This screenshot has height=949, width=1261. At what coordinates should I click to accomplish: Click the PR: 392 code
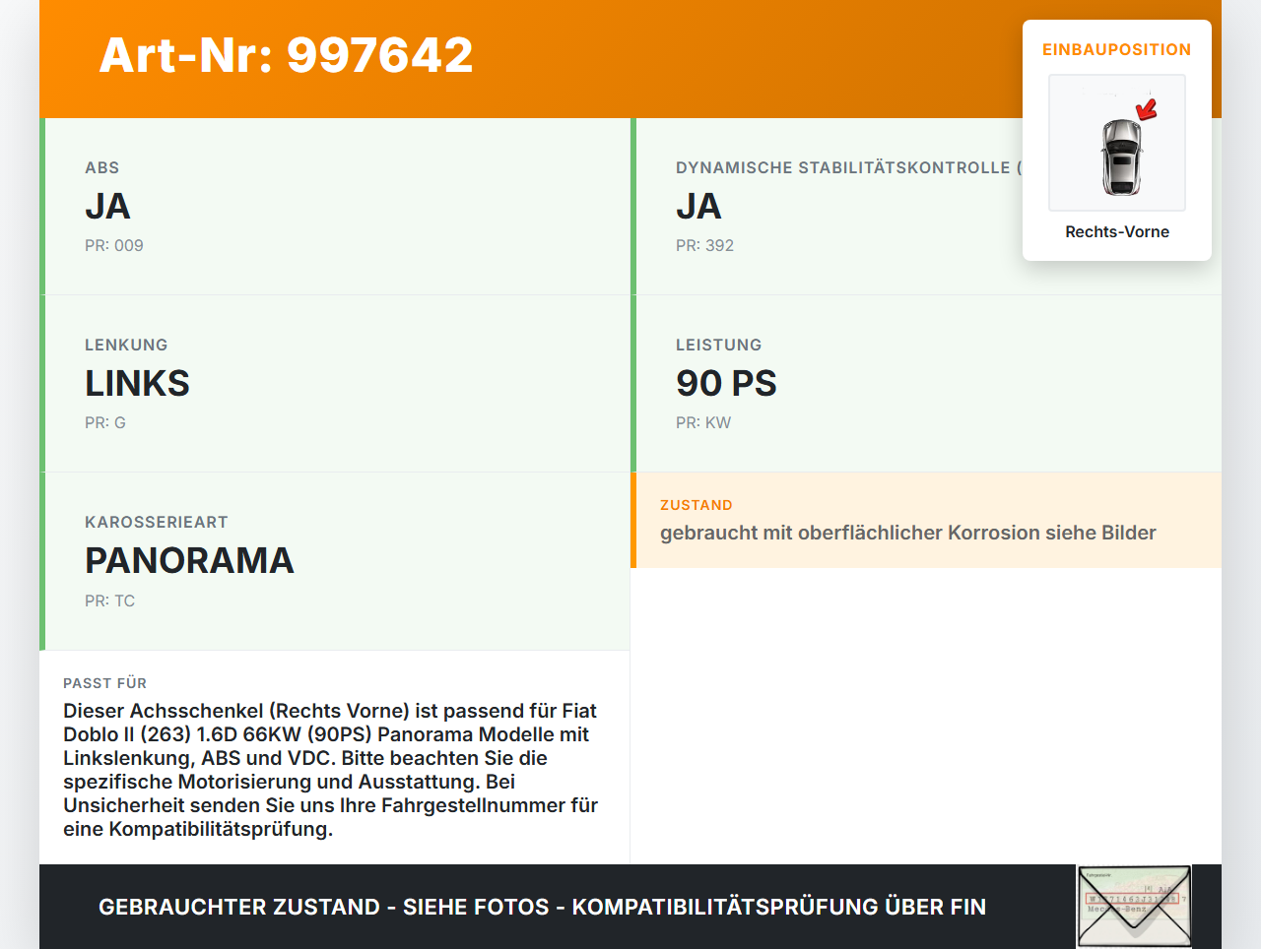(x=704, y=245)
